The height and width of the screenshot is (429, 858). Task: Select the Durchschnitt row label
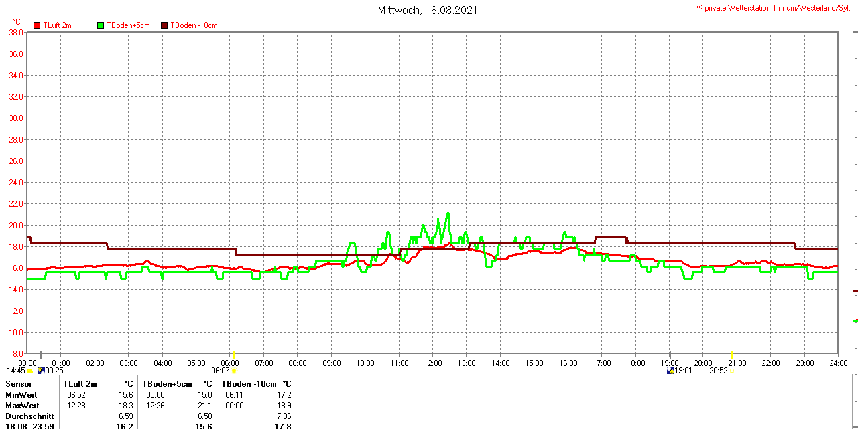(x=29, y=416)
